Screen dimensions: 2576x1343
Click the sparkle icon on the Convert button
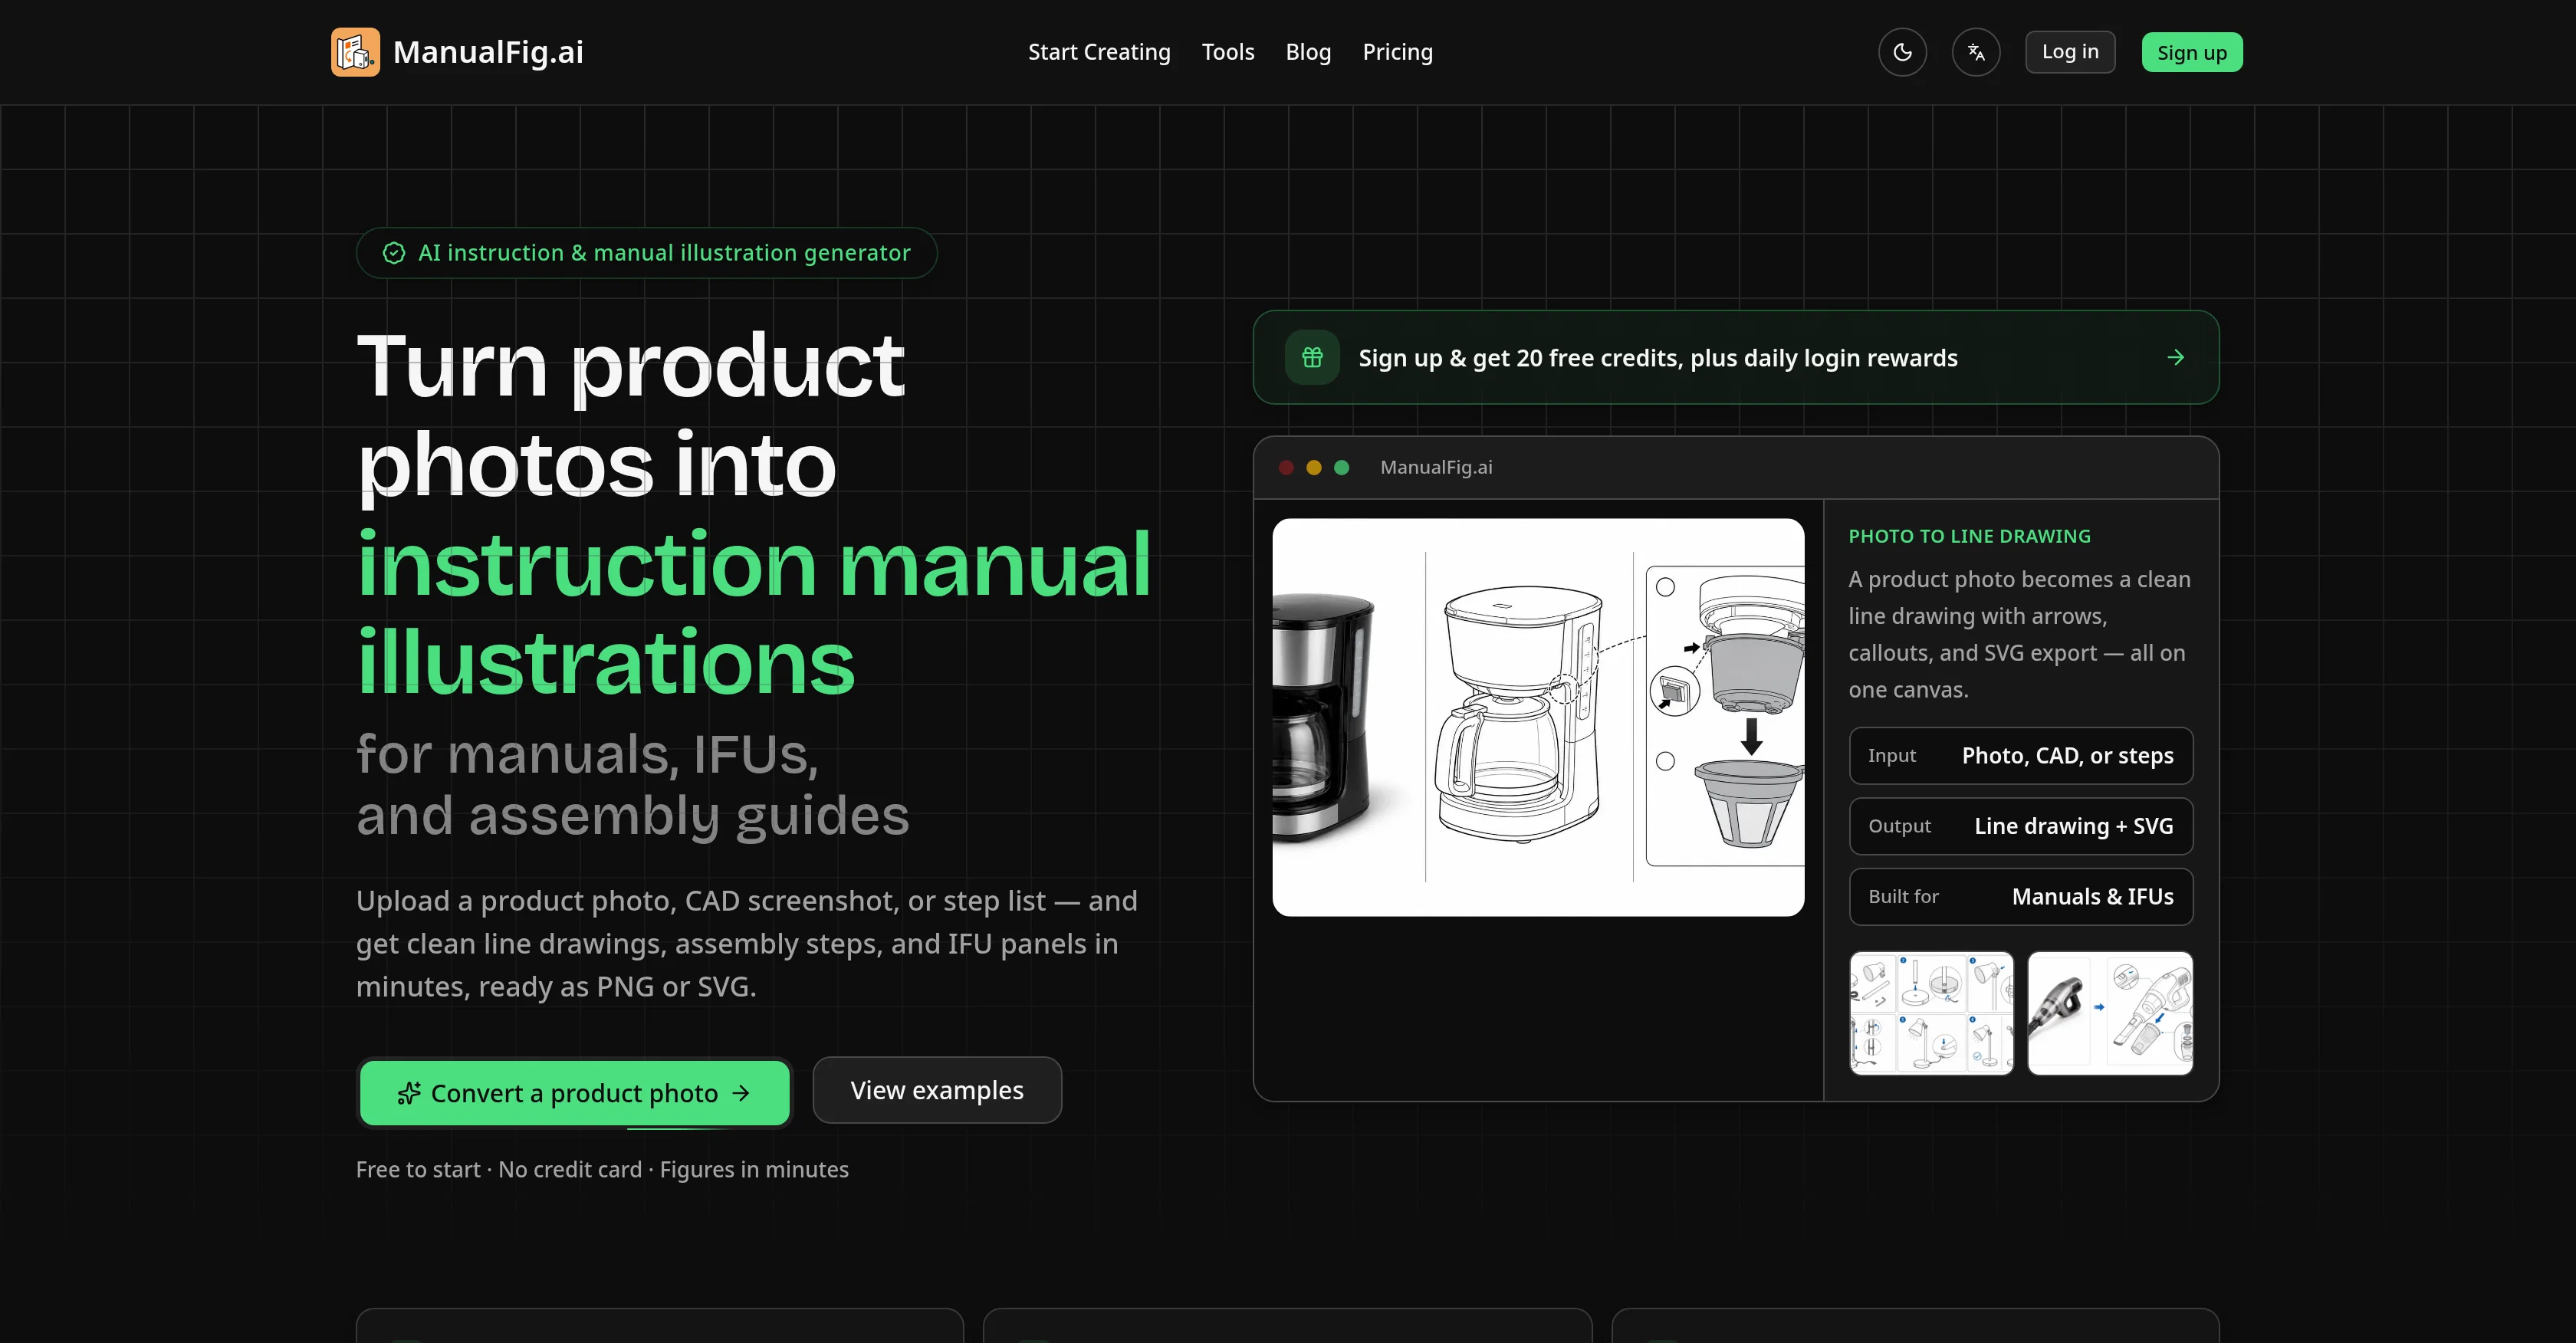[409, 1093]
